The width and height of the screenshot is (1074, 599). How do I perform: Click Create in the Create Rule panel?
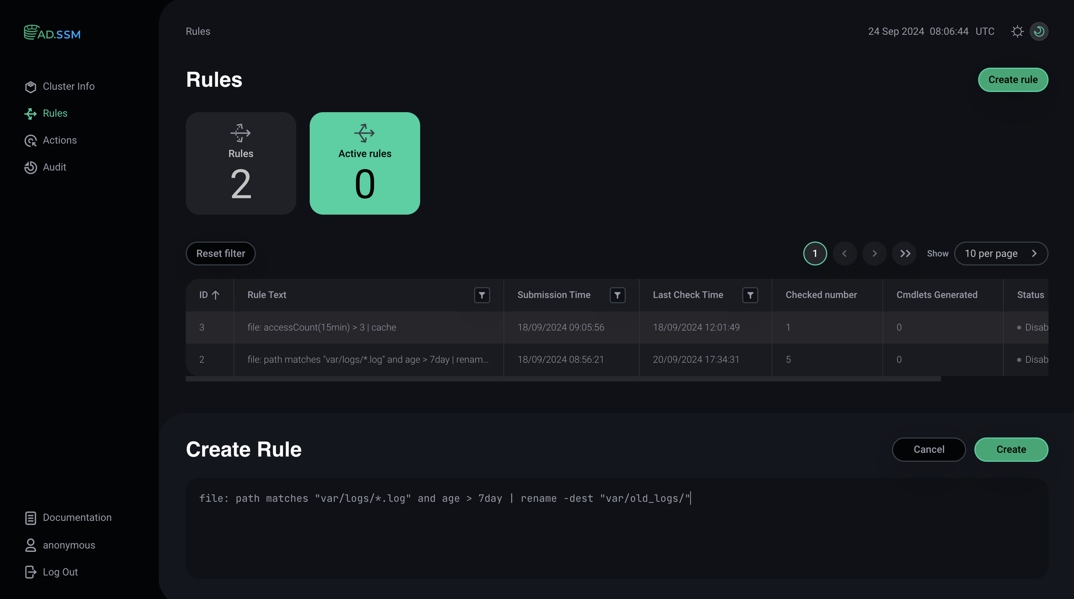pyautogui.click(x=1011, y=449)
